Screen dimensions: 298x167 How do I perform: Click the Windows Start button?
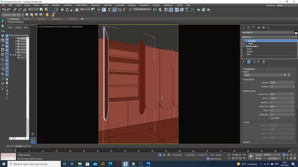[x=4, y=164]
